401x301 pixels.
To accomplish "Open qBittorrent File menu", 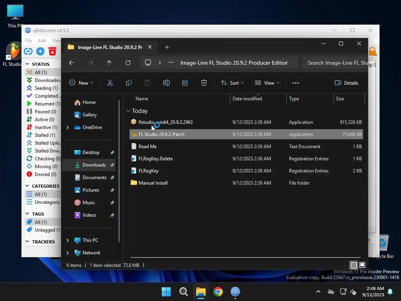I will [x=28, y=40].
